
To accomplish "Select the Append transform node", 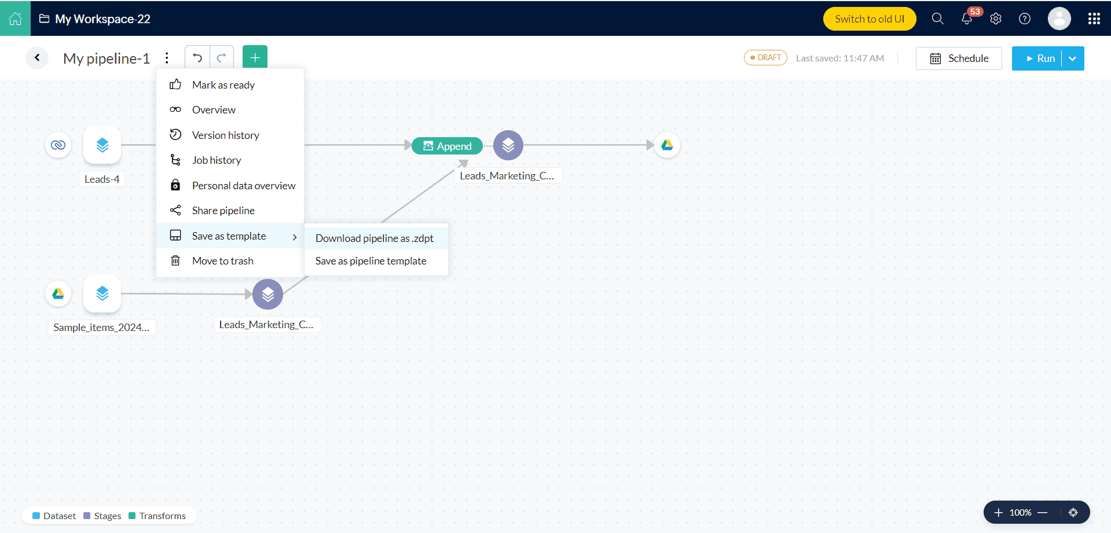I will tap(447, 146).
